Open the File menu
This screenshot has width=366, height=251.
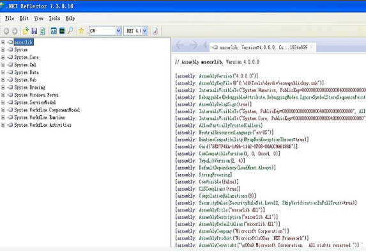pos(10,18)
